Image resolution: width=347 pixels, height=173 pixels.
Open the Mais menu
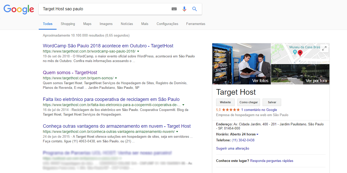(145, 24)
